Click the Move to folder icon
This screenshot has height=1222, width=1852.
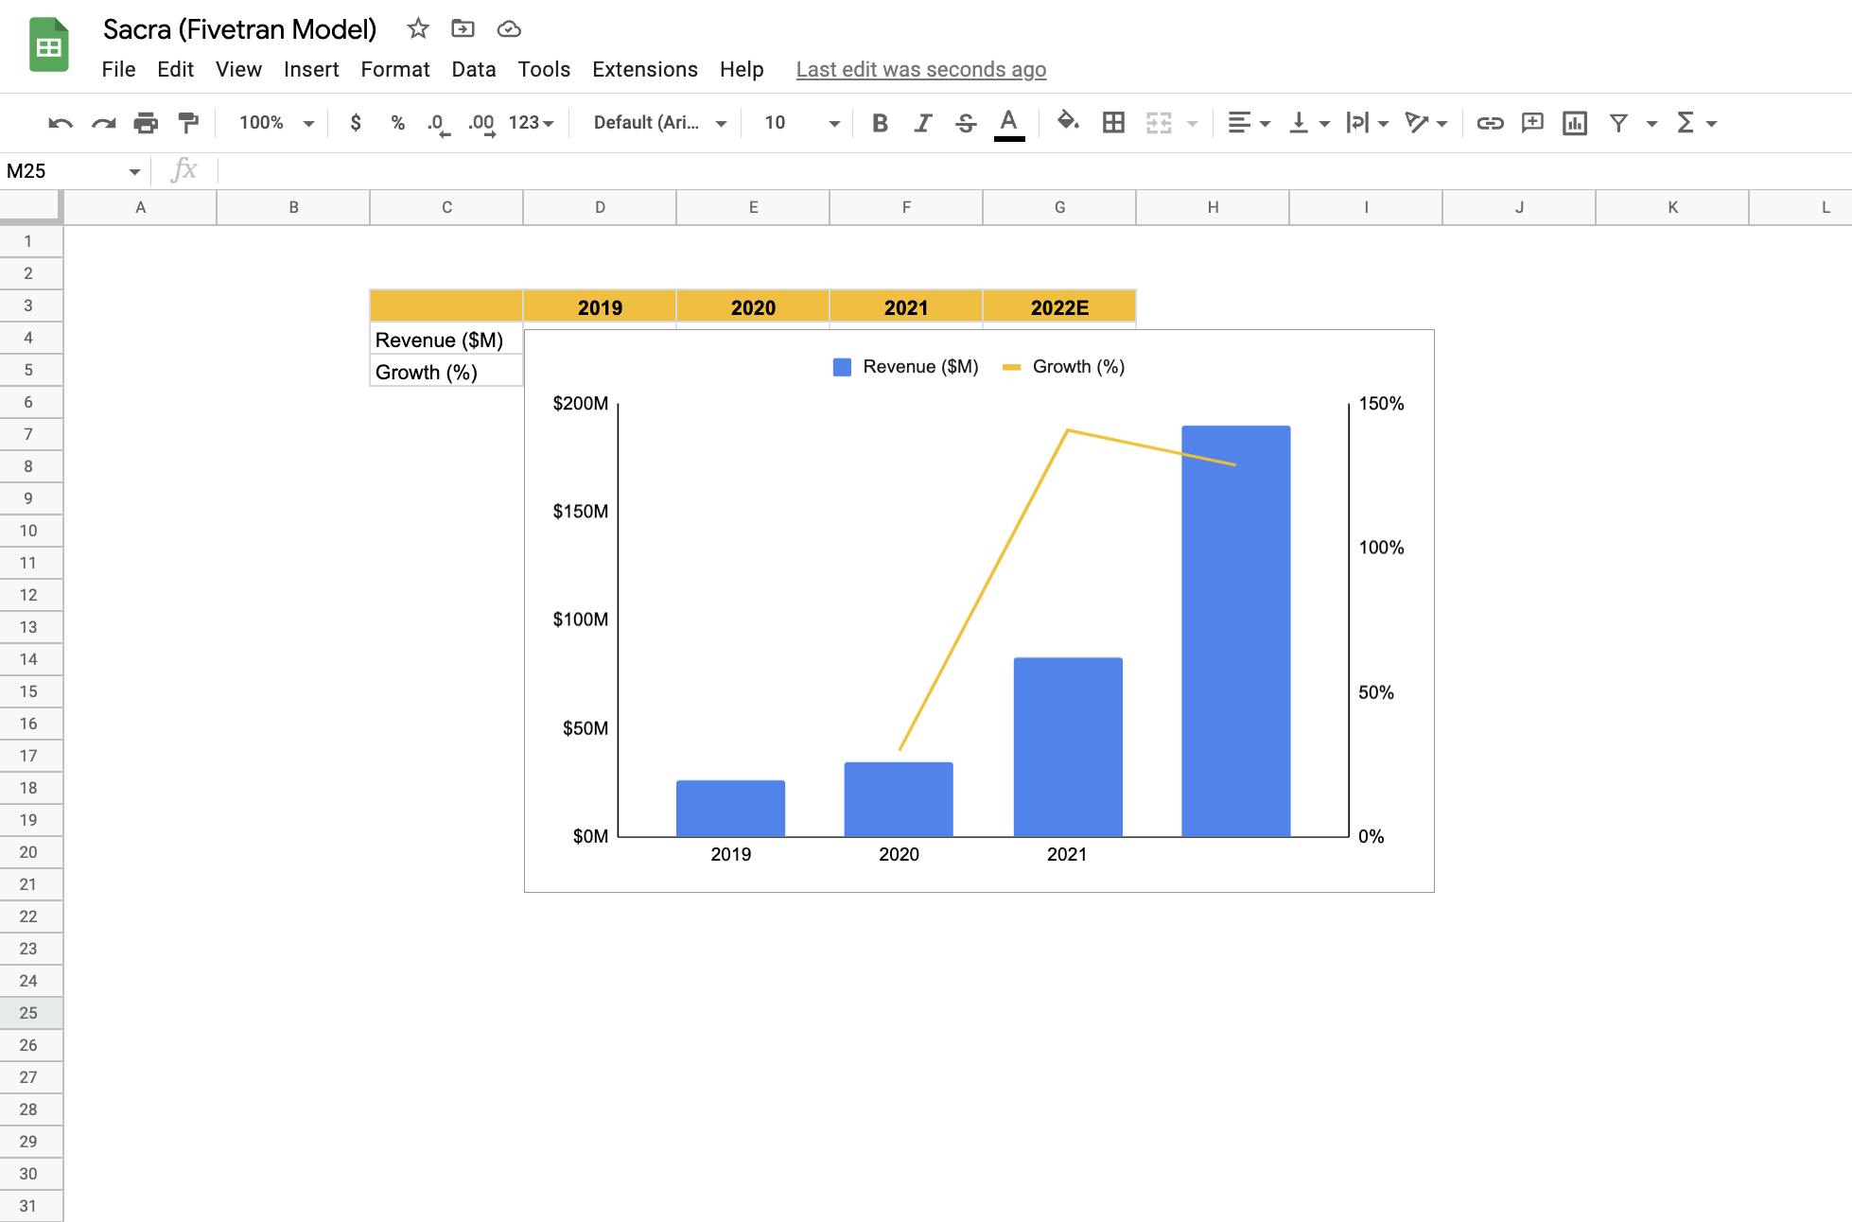463,29
